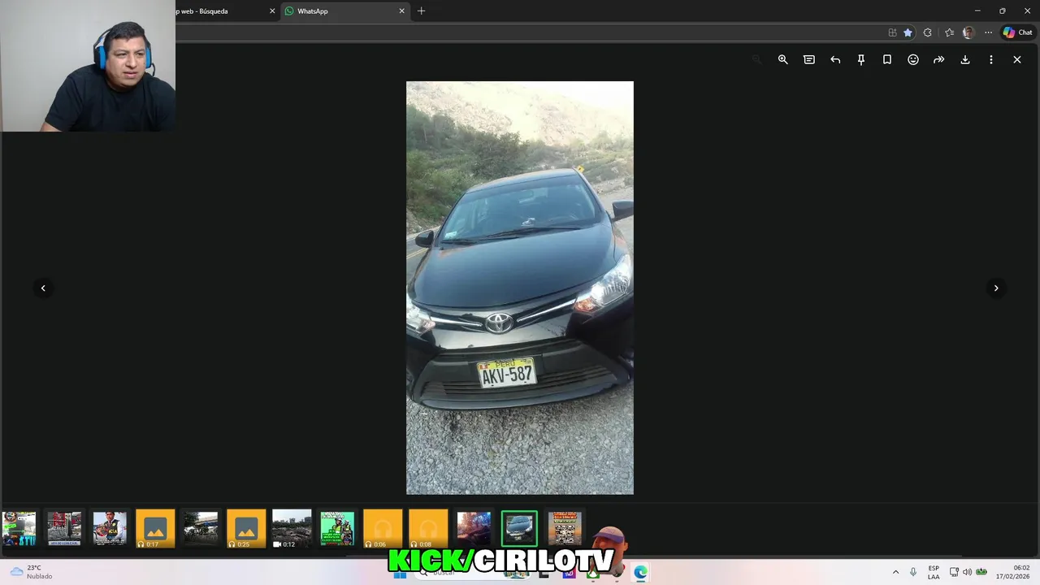
Task: Open the thumbnail just before the car
Action: click(474, 528)
